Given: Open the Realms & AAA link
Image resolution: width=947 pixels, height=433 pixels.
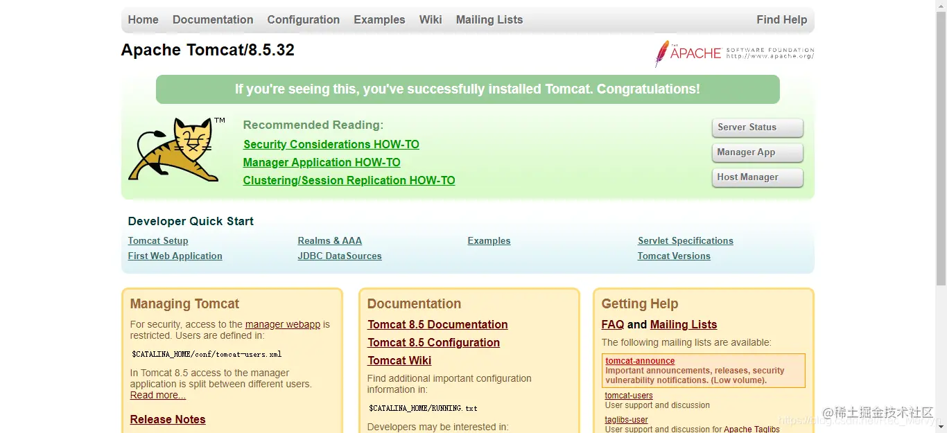Looking at the screenshot, I should 330,240.
